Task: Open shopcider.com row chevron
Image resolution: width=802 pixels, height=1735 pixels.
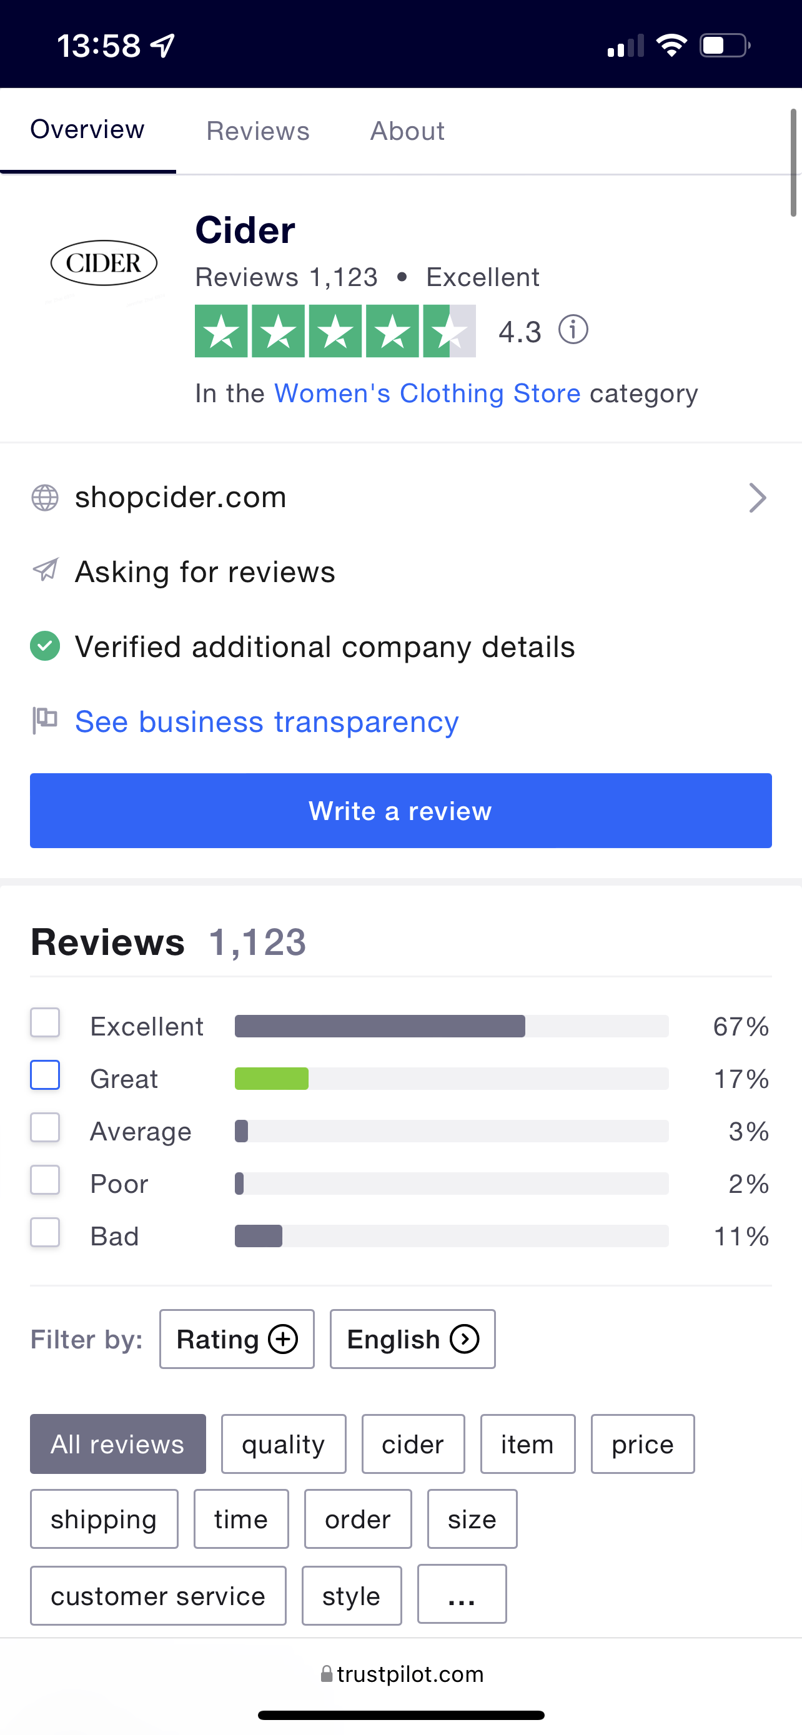Action: click(x=758, y=498)
